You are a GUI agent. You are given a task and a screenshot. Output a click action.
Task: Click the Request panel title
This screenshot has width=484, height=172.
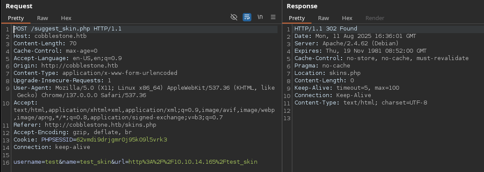tap(19, 6)
